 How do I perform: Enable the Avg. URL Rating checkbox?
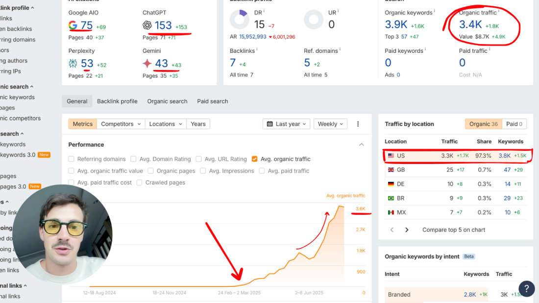point(198,159)
